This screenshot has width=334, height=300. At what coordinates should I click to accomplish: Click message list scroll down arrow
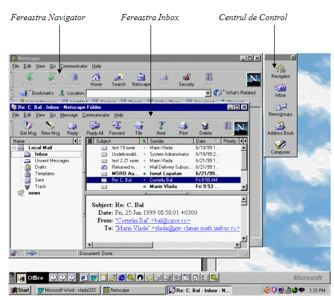click(244, 187)
